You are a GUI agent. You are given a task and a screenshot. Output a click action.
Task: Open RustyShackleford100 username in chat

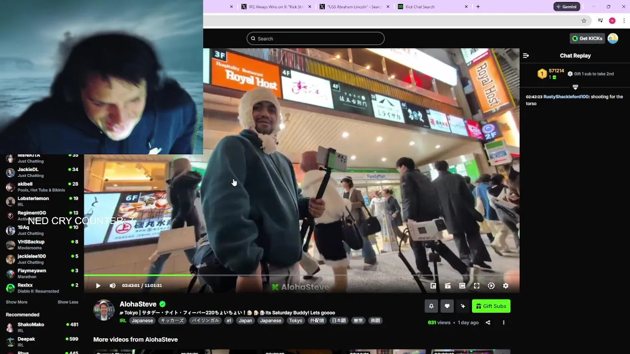pyautogui.click(x=566, y=97)
